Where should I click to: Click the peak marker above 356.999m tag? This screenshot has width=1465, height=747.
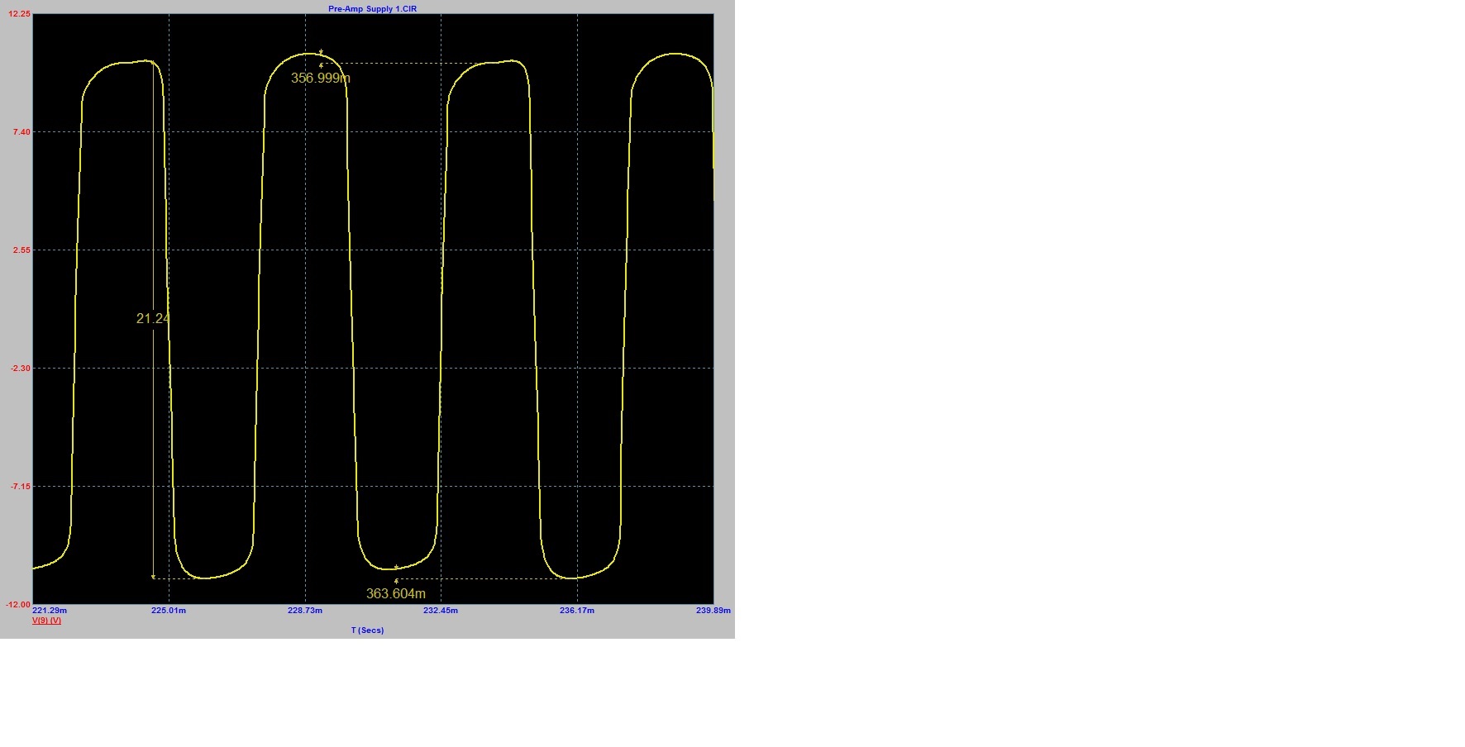(321, 53)
